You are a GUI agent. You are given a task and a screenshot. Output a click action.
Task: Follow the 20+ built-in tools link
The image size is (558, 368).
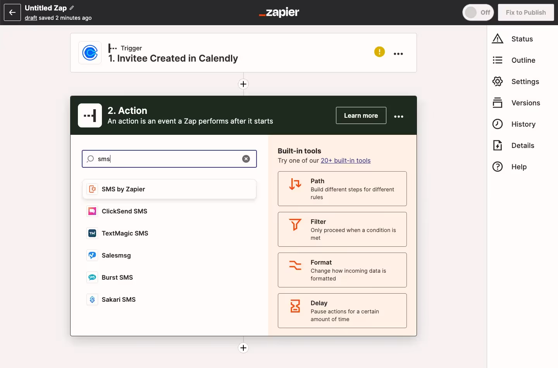345,160
